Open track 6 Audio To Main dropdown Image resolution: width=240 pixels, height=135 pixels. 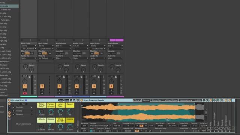coord(115,58)
